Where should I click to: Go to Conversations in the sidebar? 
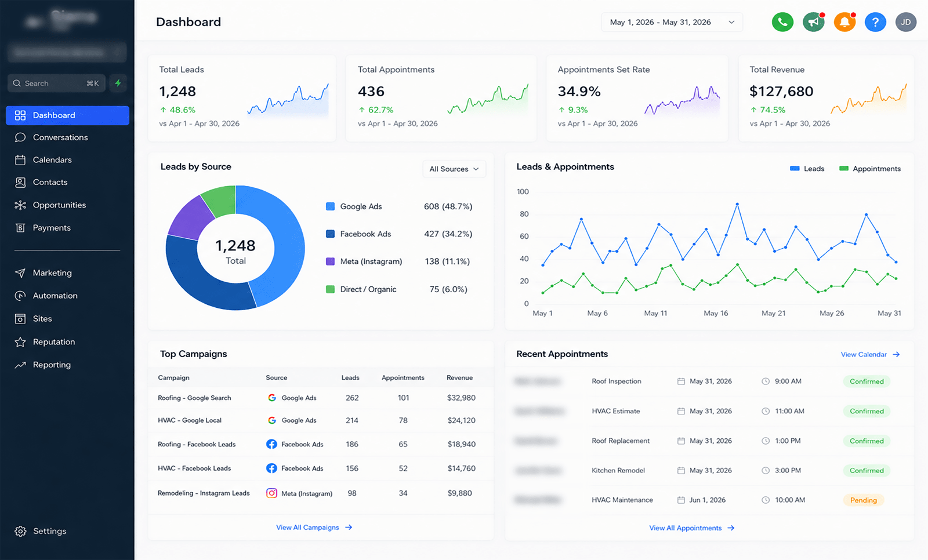click(60, 137)
